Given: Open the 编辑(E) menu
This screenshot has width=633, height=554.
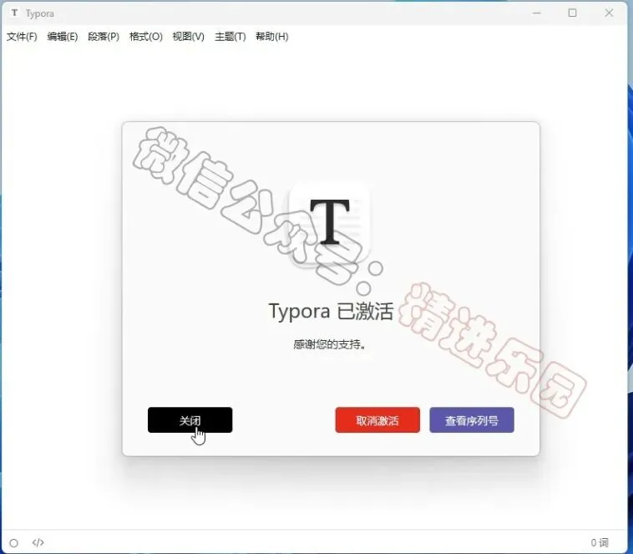Looking at the screenshot, I should (x=62, y=37).
